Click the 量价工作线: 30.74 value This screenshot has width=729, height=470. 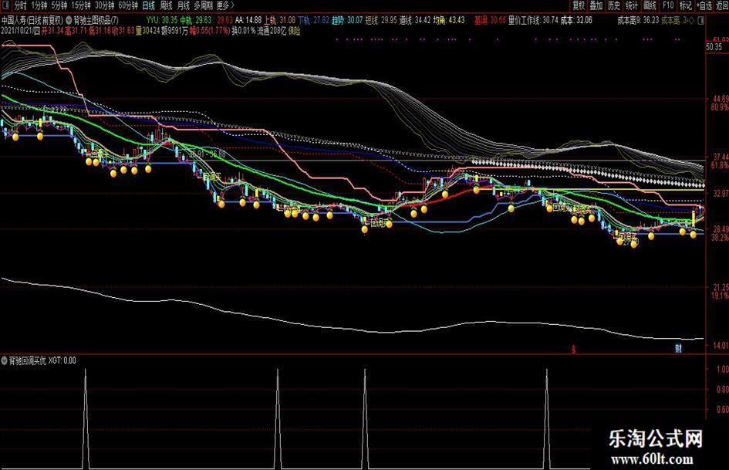tap(533, 21)
